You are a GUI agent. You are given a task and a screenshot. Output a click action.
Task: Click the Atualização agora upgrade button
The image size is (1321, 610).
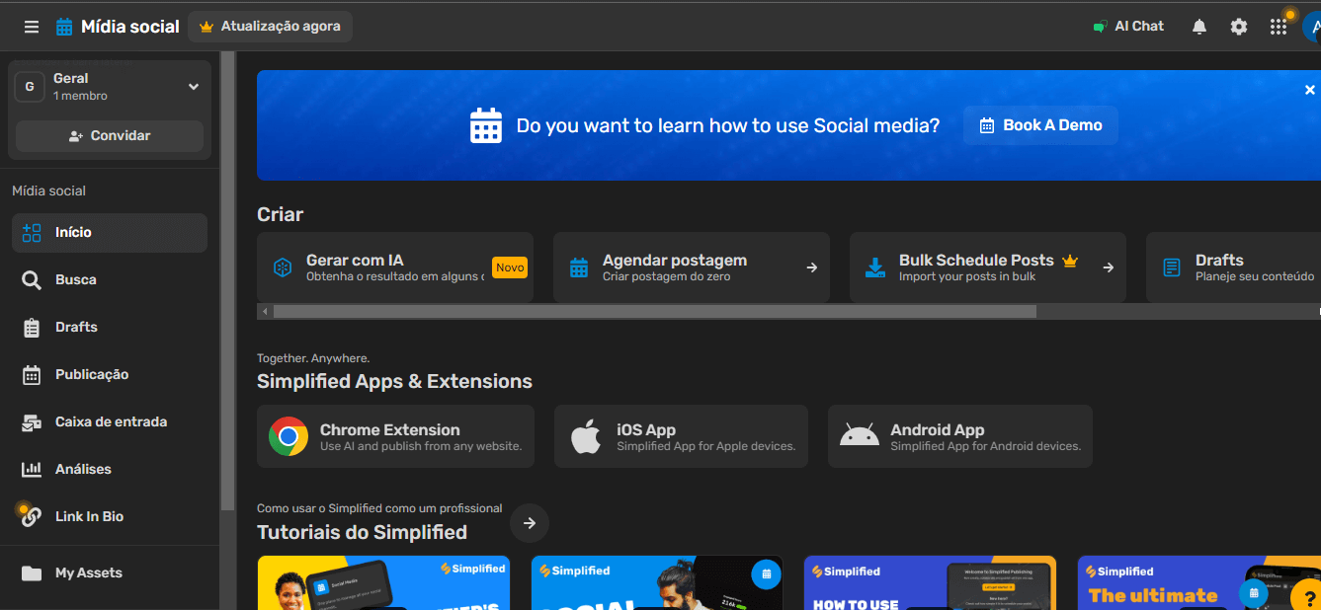pos(270,27)
